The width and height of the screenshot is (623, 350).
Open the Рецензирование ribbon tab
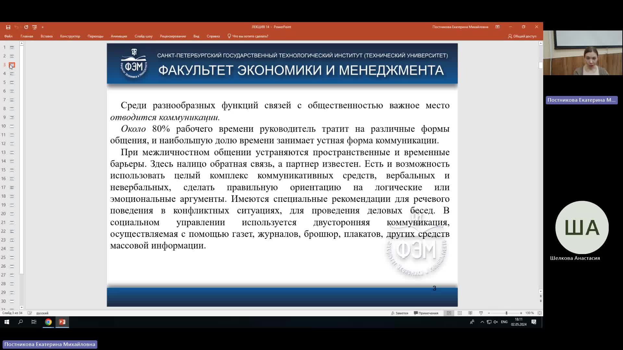(173, 36)
